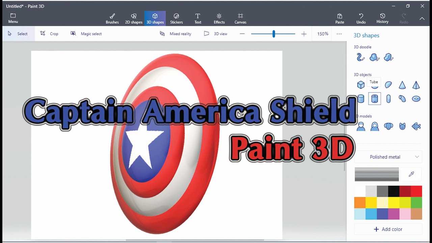Select the Sharp edge 3D doodle tool

click(388, 57)
